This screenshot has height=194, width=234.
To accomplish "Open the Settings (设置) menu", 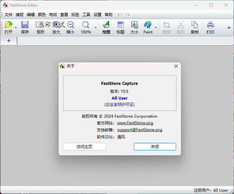I will point(98,15).
